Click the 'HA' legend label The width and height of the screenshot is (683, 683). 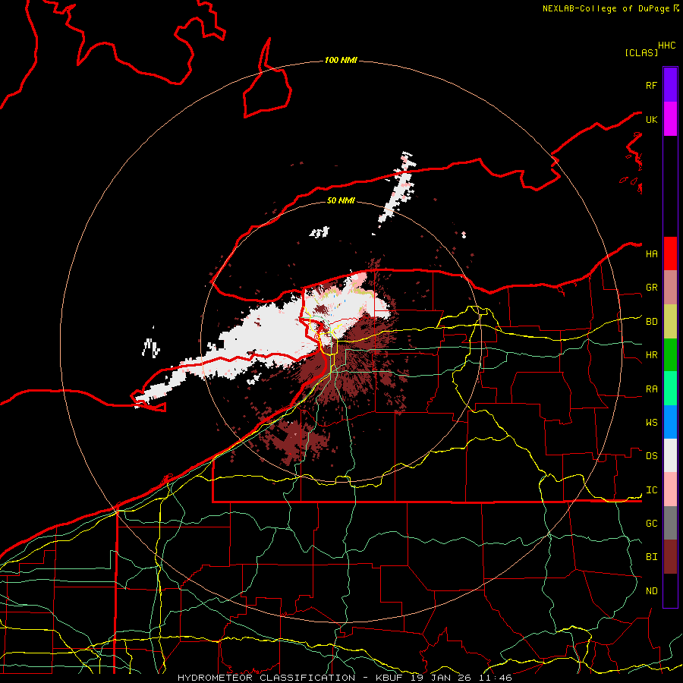tap(651, 254)
